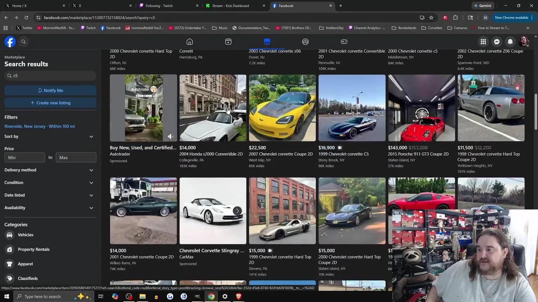This screenshot has height=302, width=538.
Task: Open Camaros bookmark folder
Action: (x=457, y=28)
